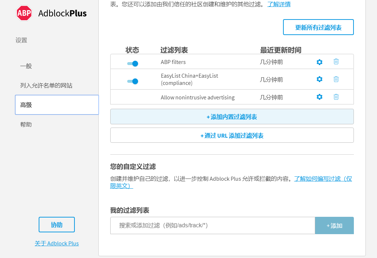
Task: Go to the 高级 settings tab
Action: coord(25,105)
